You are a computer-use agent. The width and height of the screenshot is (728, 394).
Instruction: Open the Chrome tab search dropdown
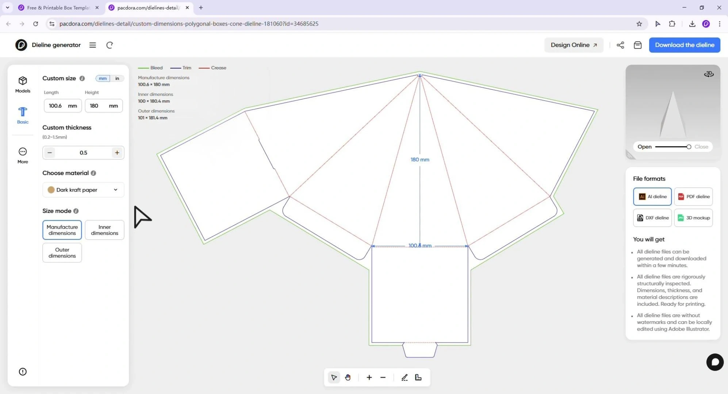coord(7,7)
